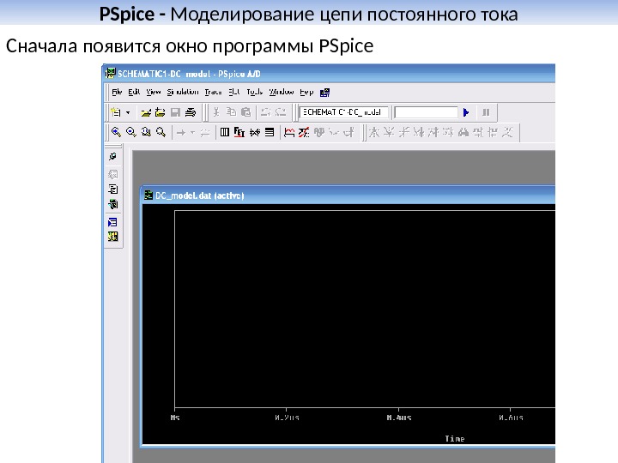618x463 pixels.
Task: Toggle the Log X Axis icon
Action: coord(225,132)
